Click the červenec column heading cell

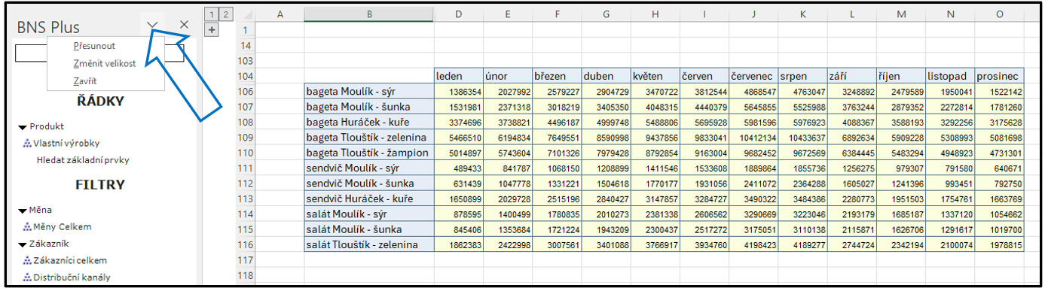[754, 77]
